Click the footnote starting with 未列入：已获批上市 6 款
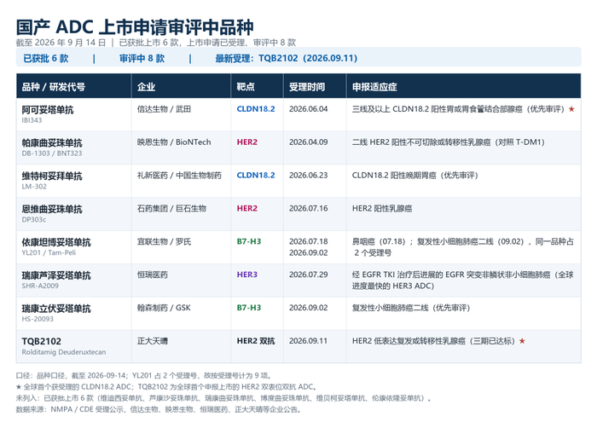Viewport: 597px width, 428px height. pyautogui.click(x=224, y=398)
